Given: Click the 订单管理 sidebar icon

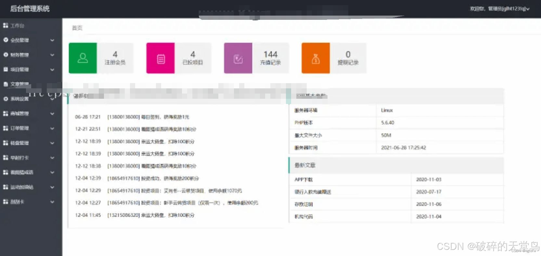Looking at the screenshot, I should click(x=6, y=128).
